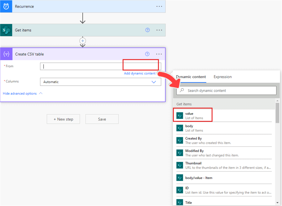The height and width of the screenshot is (206, 282).
Task: Click the New step button
Action: click(x=63, y=119)
